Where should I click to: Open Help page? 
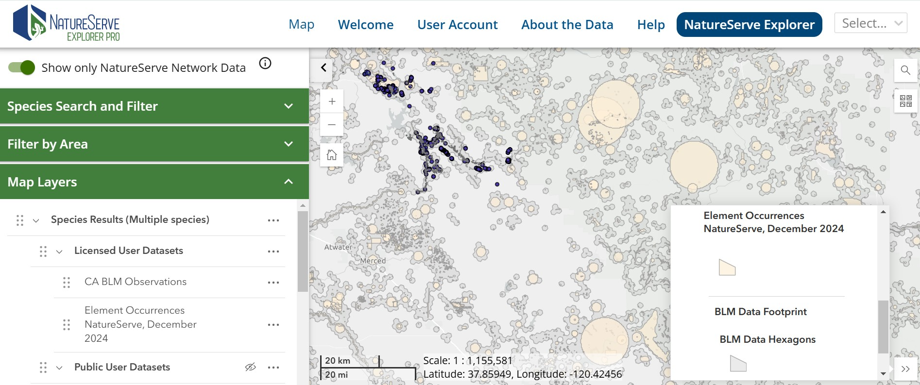(x=651, y=24)
